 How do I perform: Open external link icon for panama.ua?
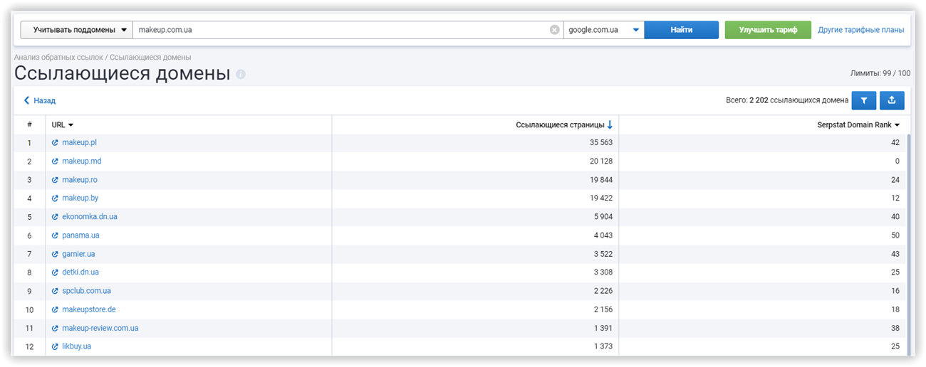[x=55, y=235]
